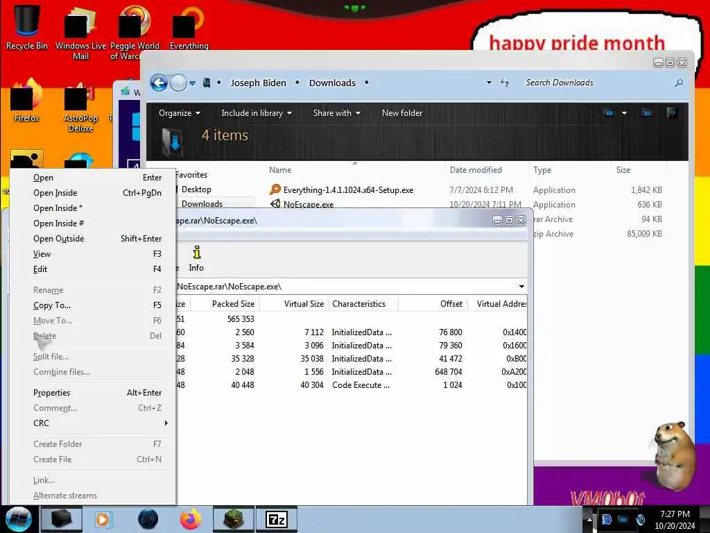Image resolution: width=710 pixels, height=533 pixels.
Task: Open the Share with dropdown
Action: pyautogui.click(x=336, y=113)
